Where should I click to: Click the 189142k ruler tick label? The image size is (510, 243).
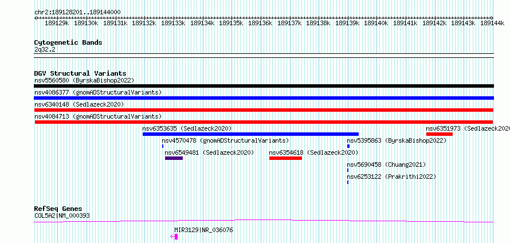click(x=435, y=23)
